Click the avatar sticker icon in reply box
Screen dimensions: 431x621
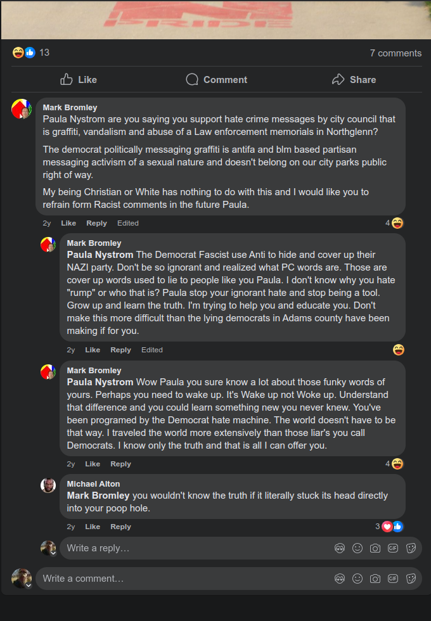(340, 548)
